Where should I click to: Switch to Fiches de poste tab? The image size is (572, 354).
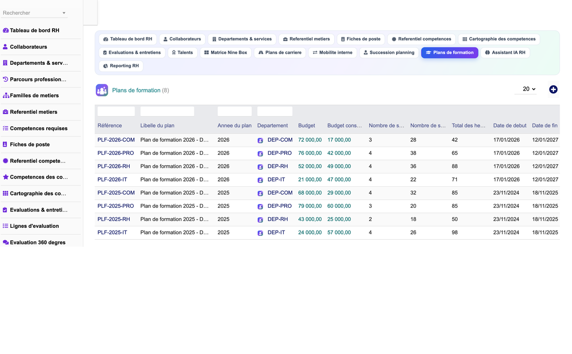361,39
